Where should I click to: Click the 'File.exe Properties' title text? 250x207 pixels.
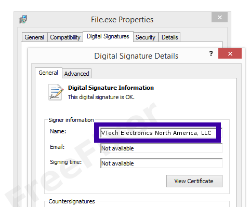122,20
